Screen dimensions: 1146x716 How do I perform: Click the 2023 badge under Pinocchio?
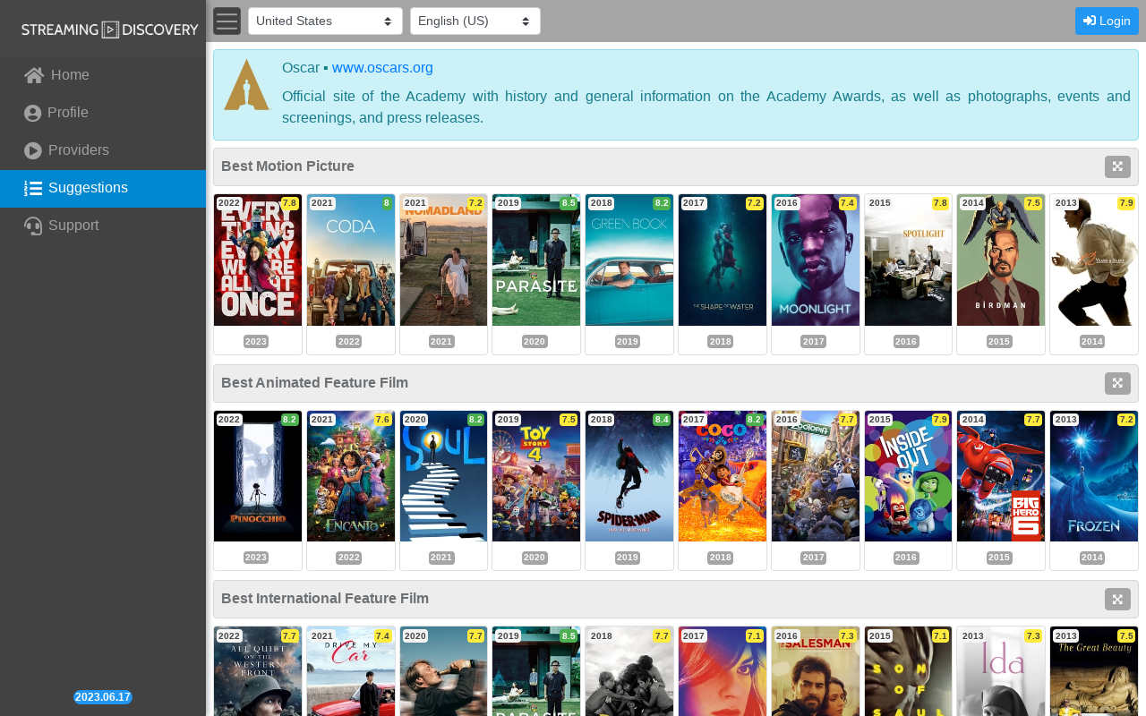pyautogui.click(x=256, y=558)
